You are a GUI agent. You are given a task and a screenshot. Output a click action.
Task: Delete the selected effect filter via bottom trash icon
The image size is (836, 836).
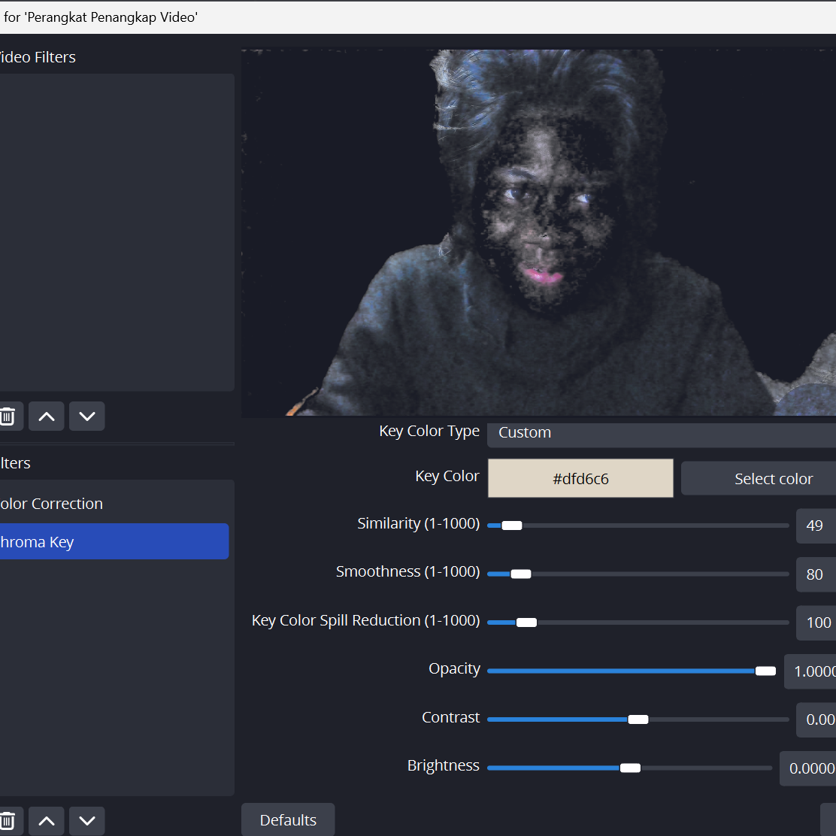(8, 820)
